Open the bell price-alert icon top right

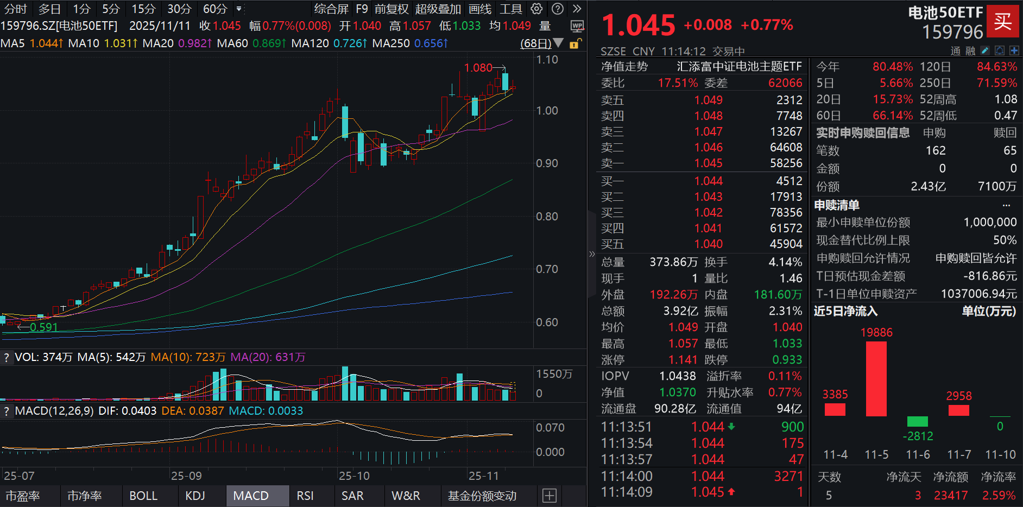[999, 50]
